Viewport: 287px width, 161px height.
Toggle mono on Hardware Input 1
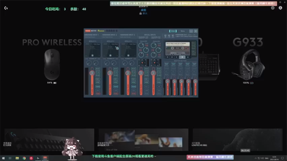[x=98, y=87]
